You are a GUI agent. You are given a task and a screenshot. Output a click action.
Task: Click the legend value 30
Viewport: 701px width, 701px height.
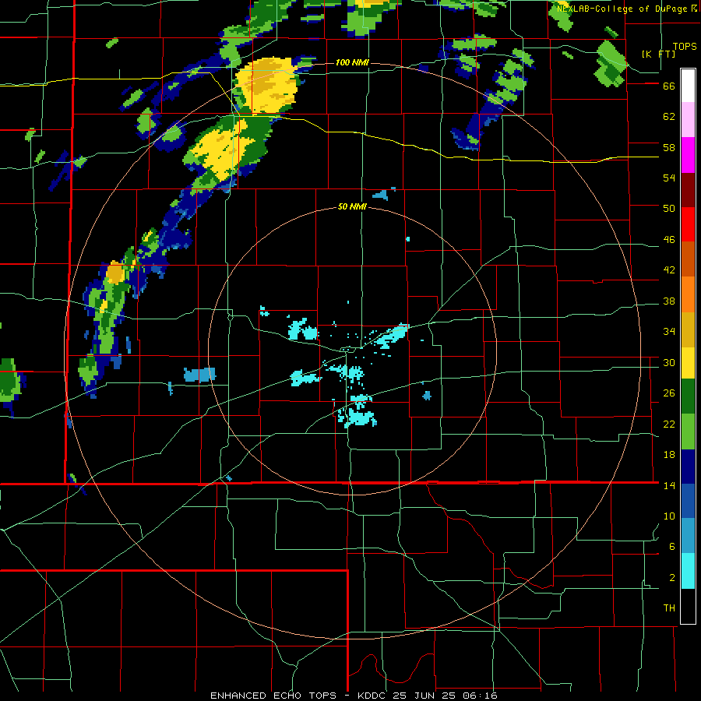tap(669, 362)
